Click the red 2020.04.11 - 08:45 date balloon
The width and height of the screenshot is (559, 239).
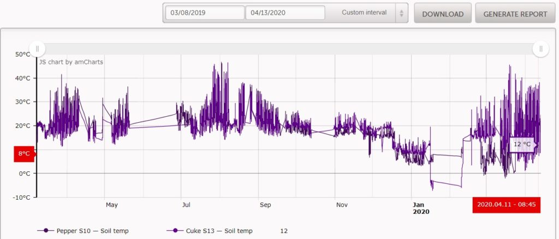click(506, 205)
